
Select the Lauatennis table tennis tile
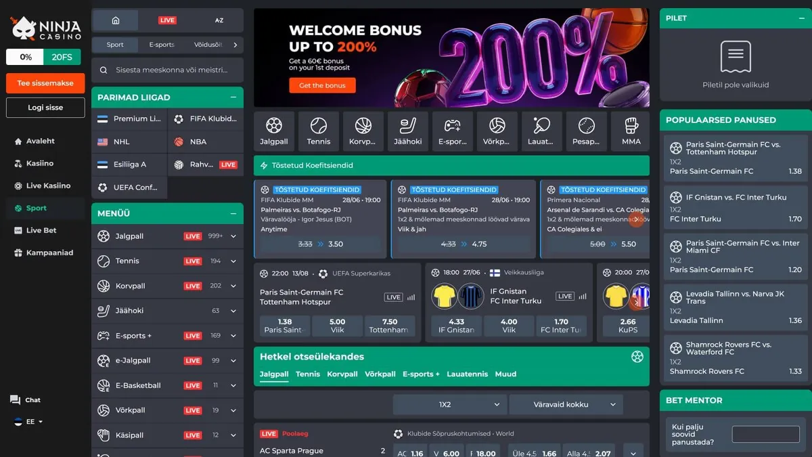(542, 131)
